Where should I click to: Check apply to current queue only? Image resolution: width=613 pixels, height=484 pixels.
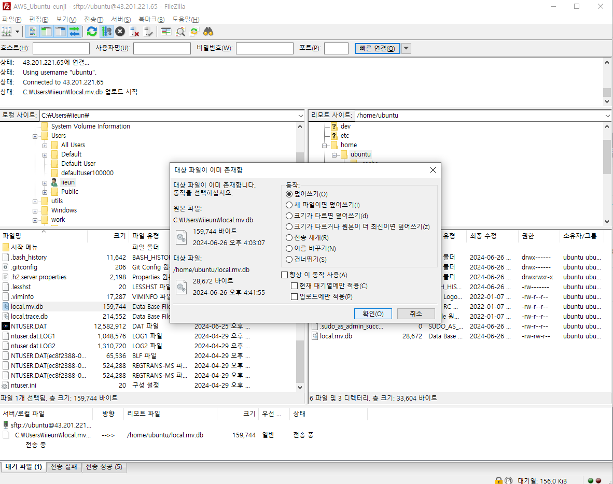pyautogui.click(x=295, y=286)
